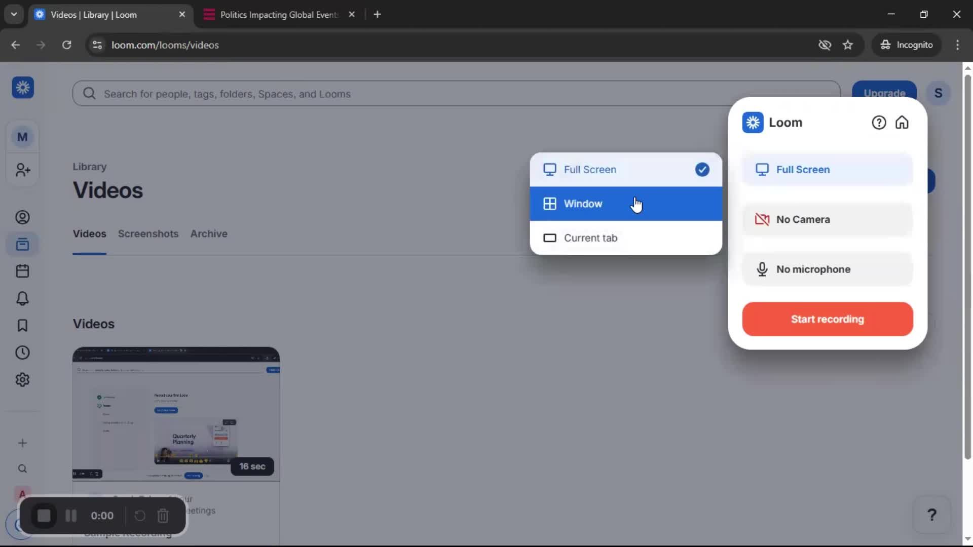Image resolution: width=973 pixels, height=547 pixels.
Task: Click the Start recording button
Action: pos(827,319)
